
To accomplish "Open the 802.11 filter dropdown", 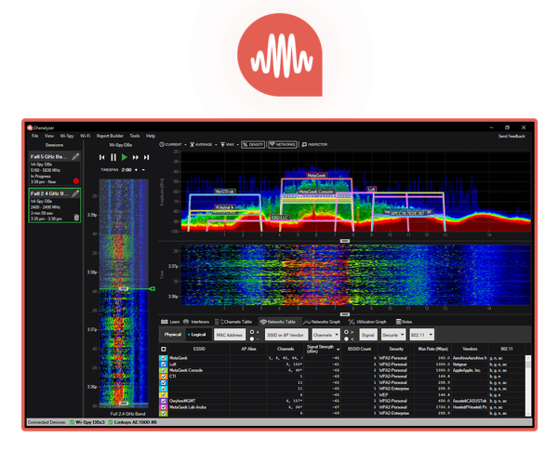I will pyautogui.click(x=421, y=335).
